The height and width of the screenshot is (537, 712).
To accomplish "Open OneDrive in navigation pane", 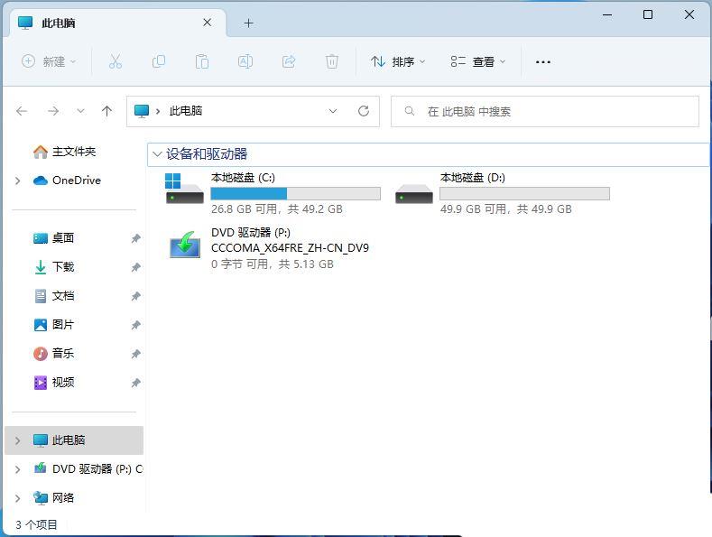I will 67,181.
